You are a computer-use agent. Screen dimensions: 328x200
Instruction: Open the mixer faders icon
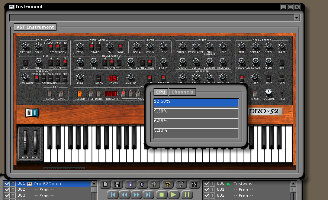click(x=194, y=184)
